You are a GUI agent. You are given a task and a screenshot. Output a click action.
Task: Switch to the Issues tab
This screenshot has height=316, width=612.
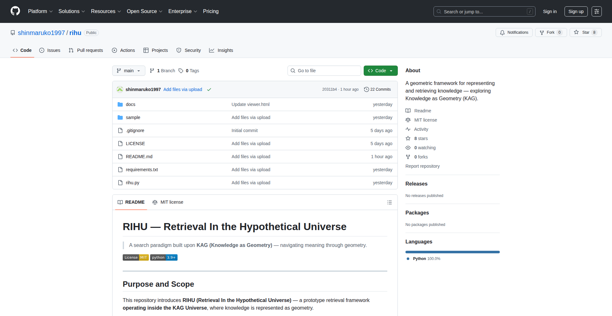(50, 50)
